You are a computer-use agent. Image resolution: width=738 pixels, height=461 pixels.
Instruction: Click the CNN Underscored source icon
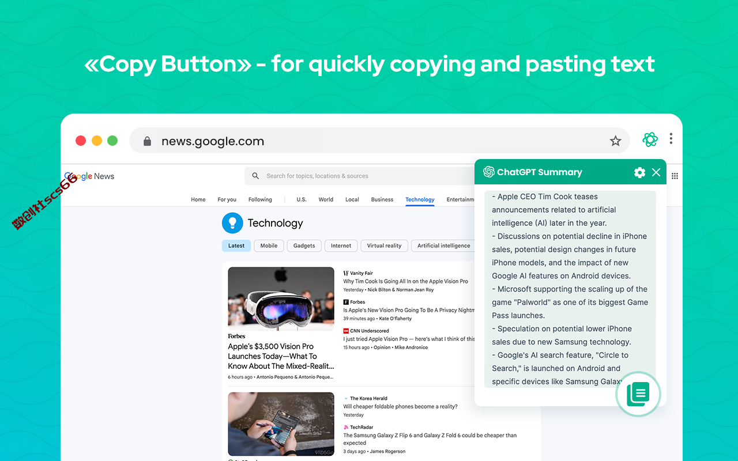[346, 331]
